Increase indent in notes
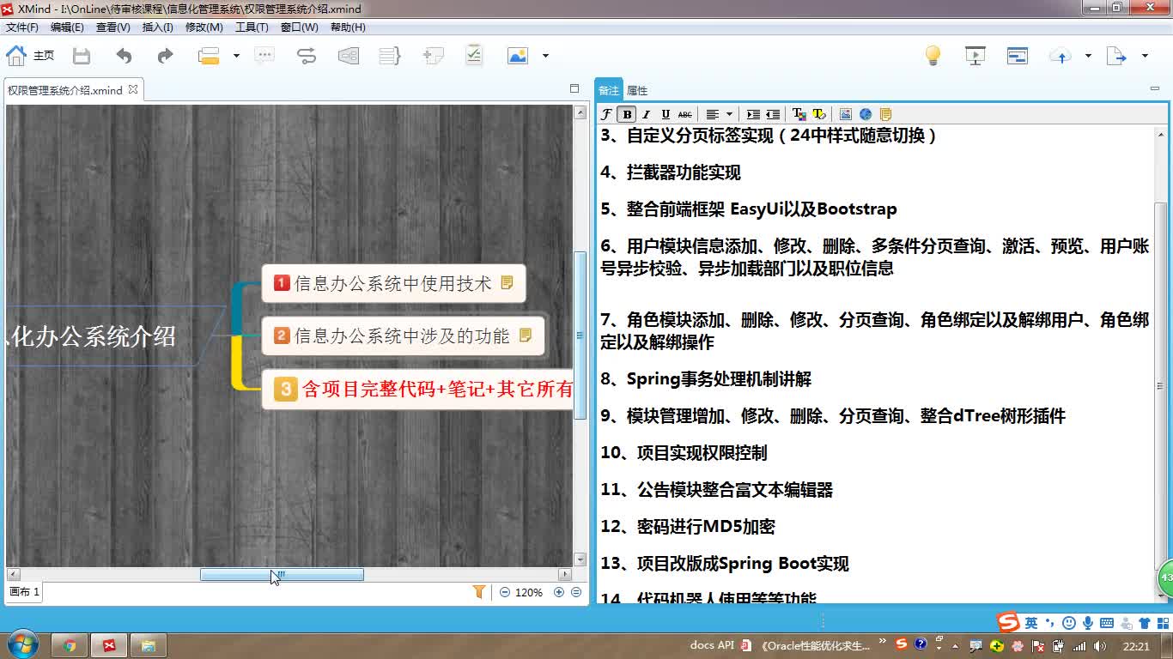Viewport: 1173px width, 659px height. (753, 114)
